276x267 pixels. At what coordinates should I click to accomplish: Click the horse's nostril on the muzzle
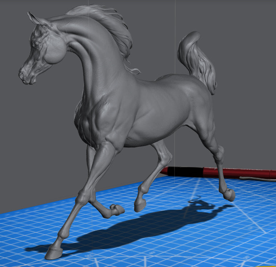pos(22,75)
